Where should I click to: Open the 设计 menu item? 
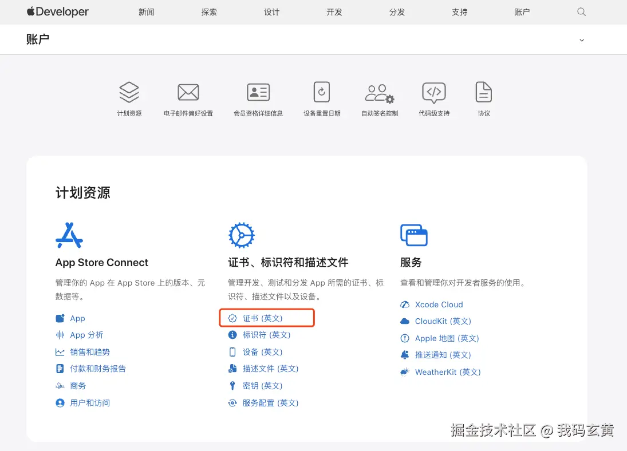[x=272, y=12]
